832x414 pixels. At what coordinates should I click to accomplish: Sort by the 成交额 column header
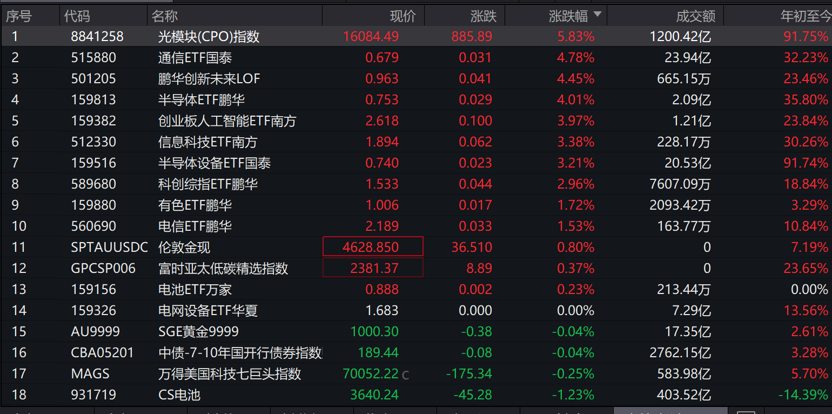point(696,16)
